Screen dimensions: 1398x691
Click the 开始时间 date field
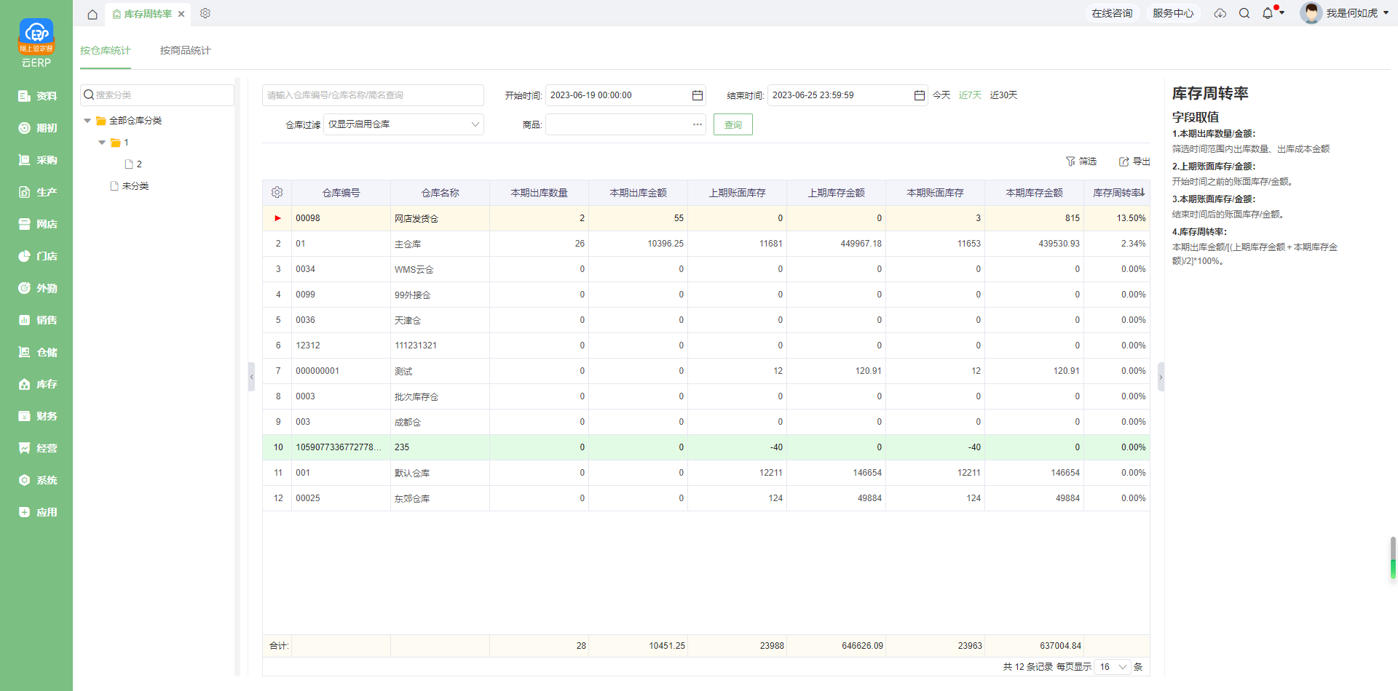pos(625,95)
